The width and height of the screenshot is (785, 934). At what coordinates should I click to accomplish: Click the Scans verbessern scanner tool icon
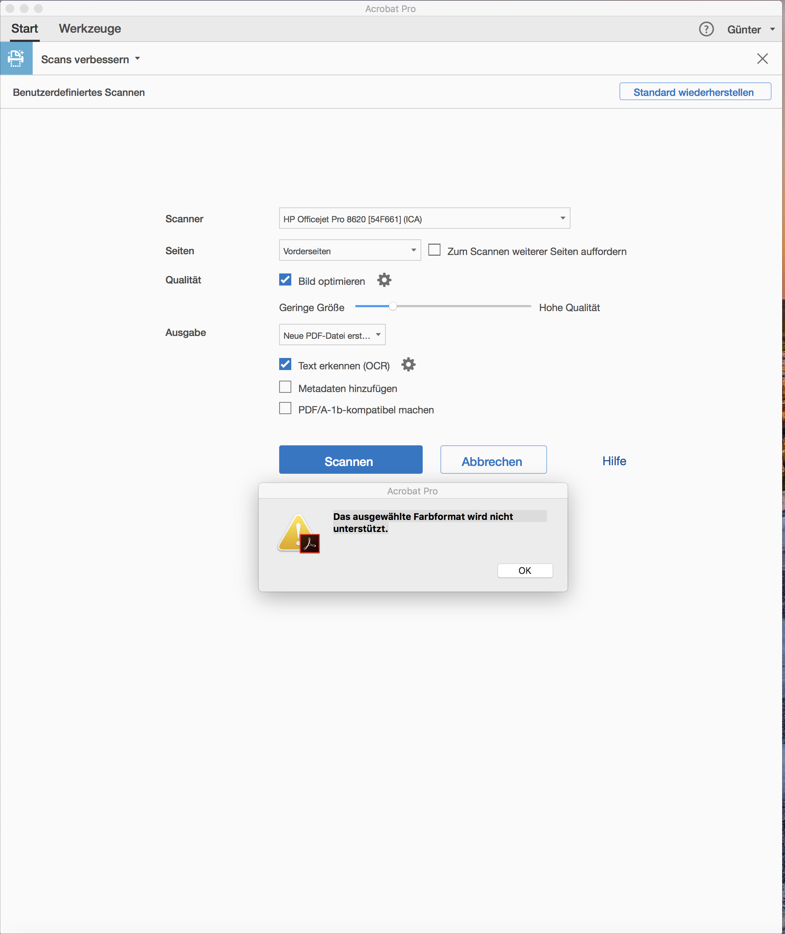click(x=16, y=59)
